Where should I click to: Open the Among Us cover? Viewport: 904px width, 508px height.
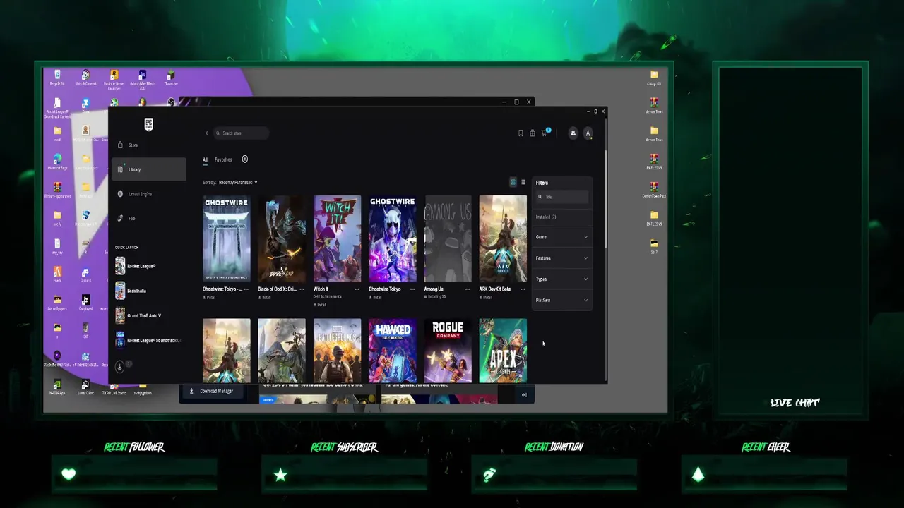448,238
